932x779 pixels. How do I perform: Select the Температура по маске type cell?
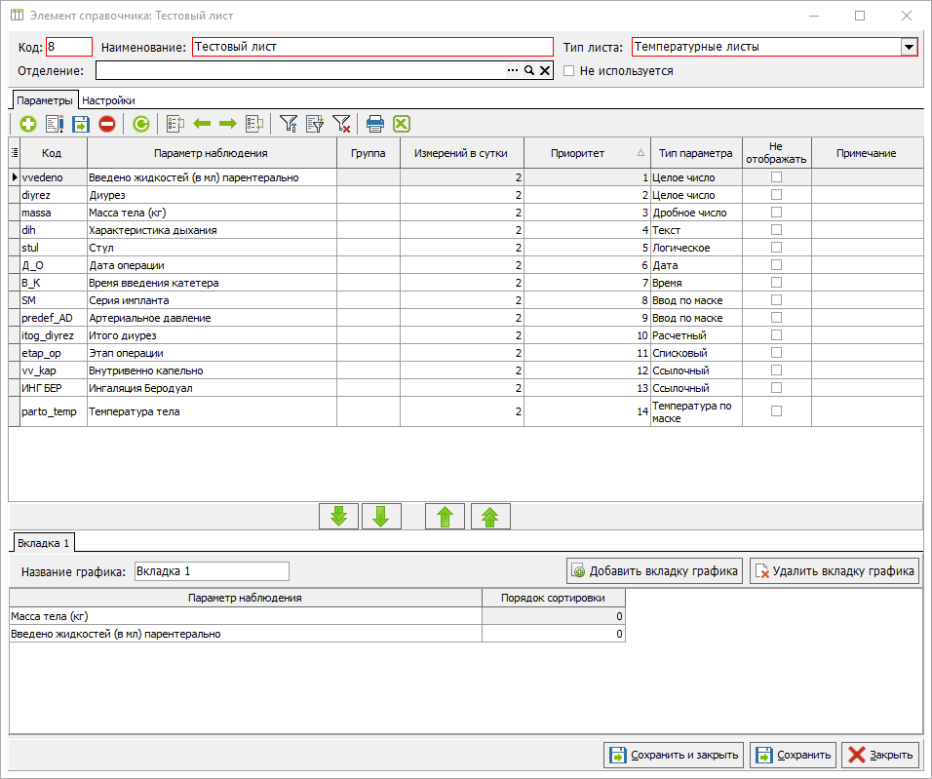(696, 411)
